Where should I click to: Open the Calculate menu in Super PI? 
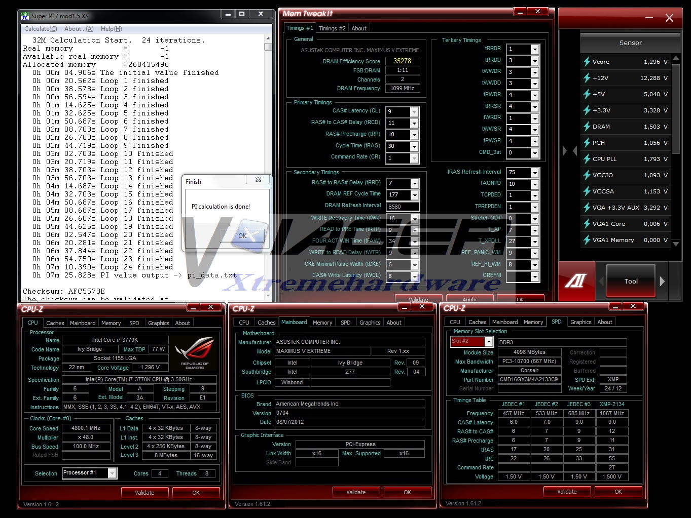(x=41, y=29)
